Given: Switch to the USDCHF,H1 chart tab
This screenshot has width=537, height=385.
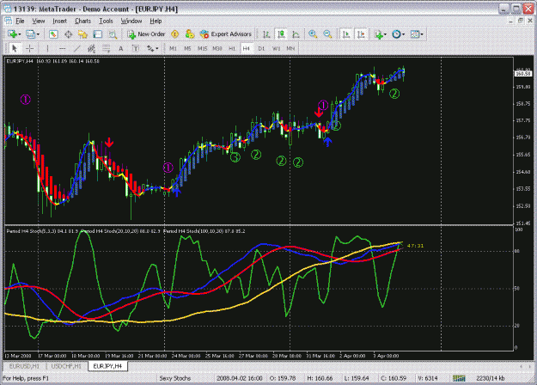Looking at the screenshot, I should [x=66, y=366].
